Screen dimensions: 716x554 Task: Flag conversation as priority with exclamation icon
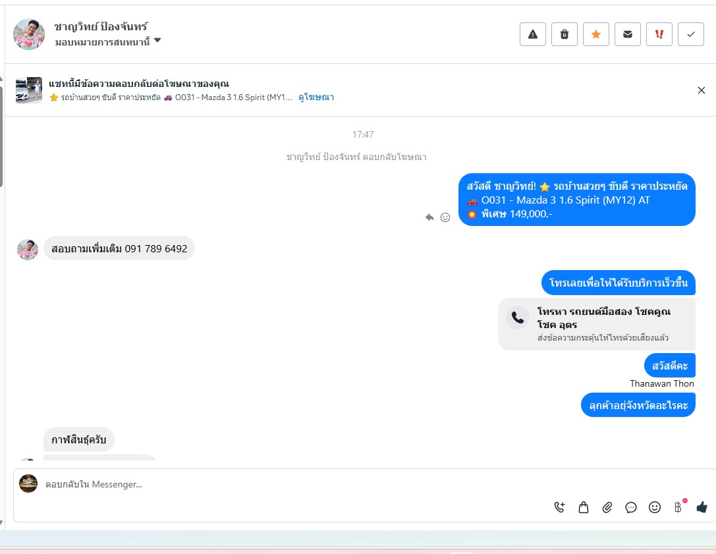click(x=659, y=34)
